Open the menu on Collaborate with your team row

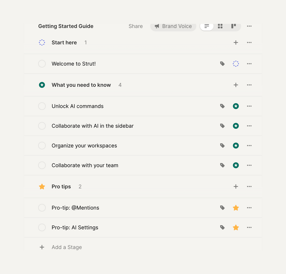(249, 165)
